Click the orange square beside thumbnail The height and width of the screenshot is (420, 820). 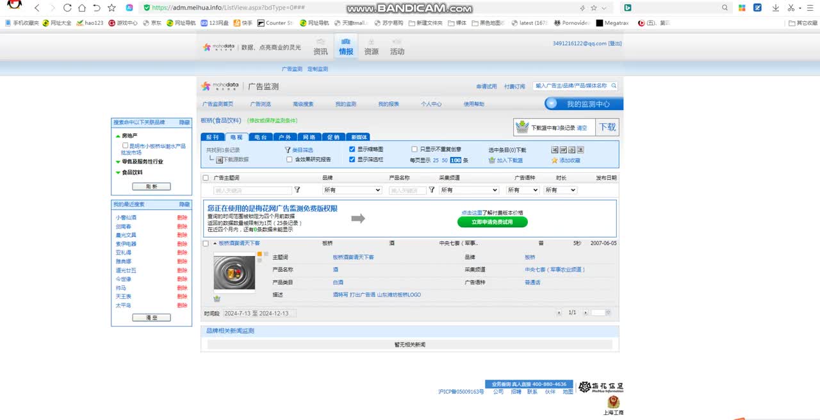259,254
